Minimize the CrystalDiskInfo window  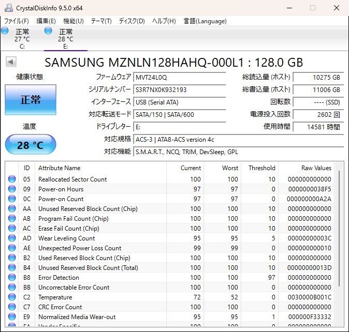pos(289,8)
